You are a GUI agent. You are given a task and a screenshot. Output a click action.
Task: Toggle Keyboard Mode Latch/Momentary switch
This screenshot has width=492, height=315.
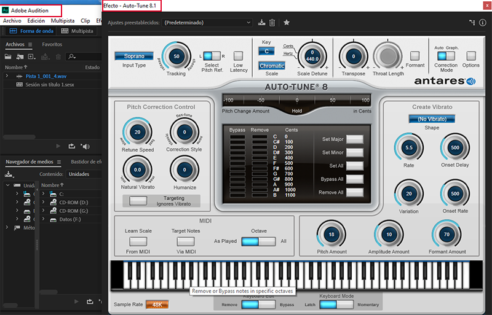tap(336, 305)
